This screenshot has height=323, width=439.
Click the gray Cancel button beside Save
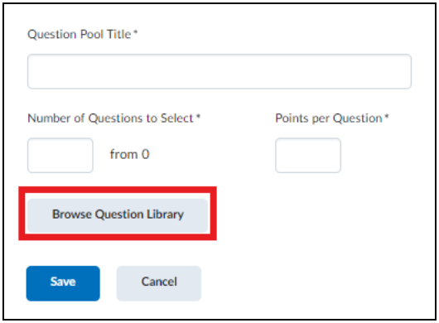(x=159, y=283)
